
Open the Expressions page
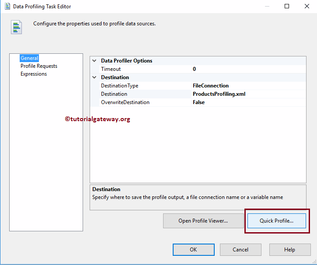[x=34, y=74]
